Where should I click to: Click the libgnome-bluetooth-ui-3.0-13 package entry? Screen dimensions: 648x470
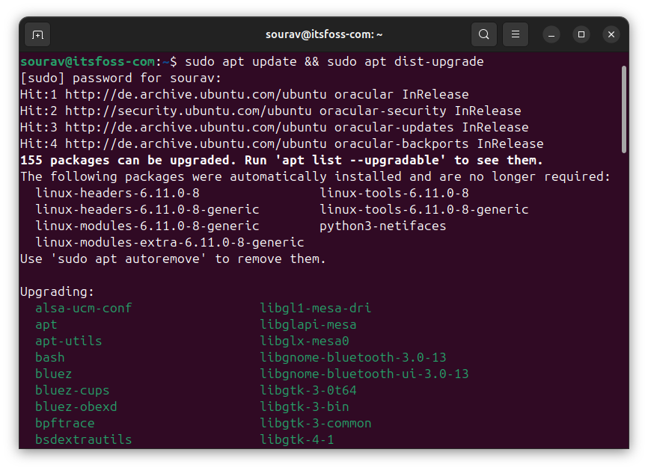pos(364,374)
